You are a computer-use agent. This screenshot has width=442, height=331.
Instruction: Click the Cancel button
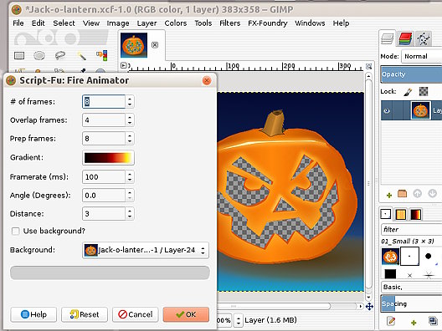coord(136,314)
